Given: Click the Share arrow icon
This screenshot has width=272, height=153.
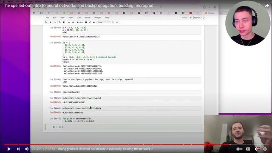Looking at the screenshot, I should pos(267,6).
